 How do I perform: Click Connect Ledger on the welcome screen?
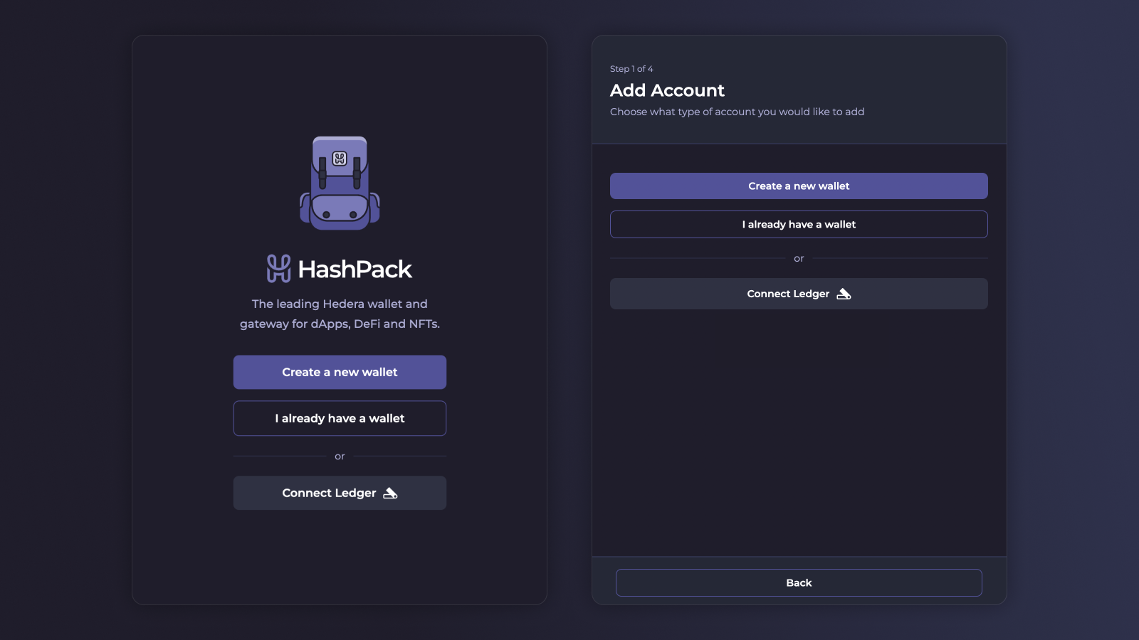pyautogui.click(x=340, y=493)
